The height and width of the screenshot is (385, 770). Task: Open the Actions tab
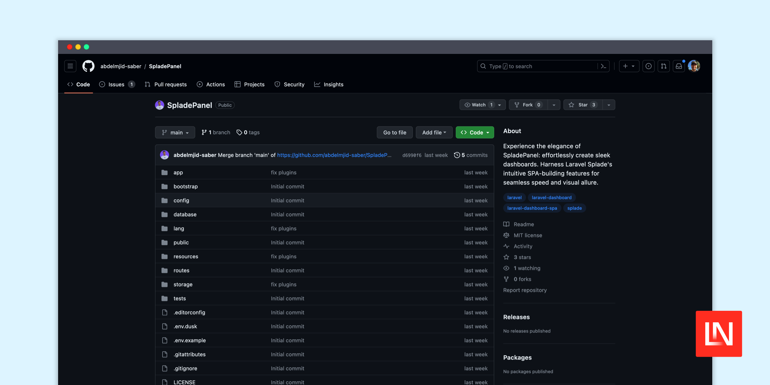(x=211, y=85)
